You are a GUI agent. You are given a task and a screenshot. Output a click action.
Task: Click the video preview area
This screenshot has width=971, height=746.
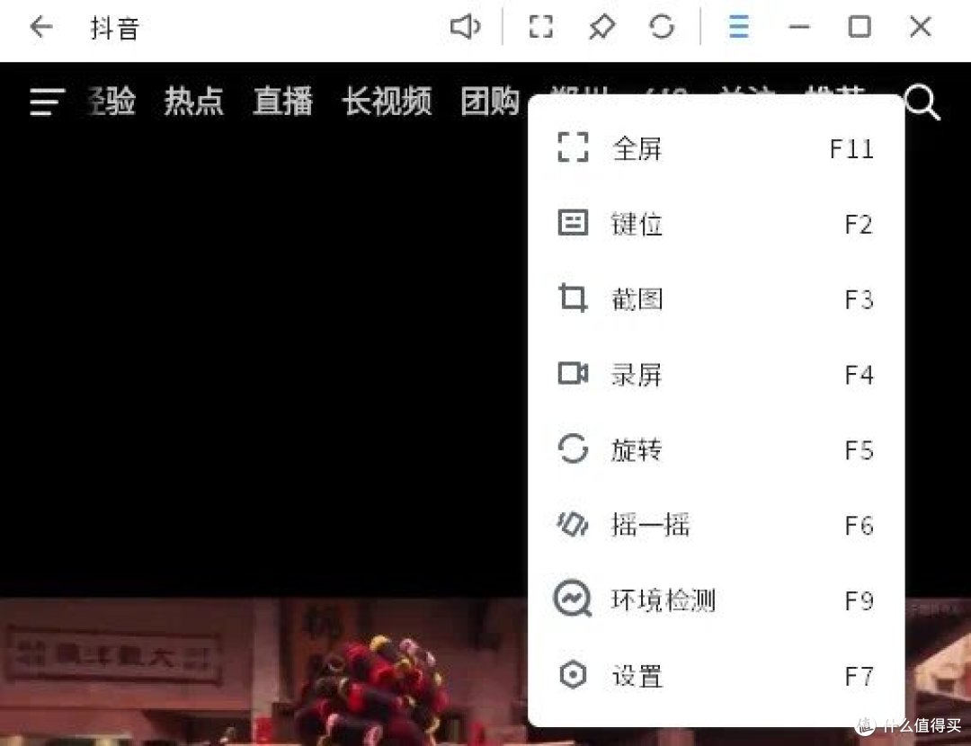(x=263, y=671)
